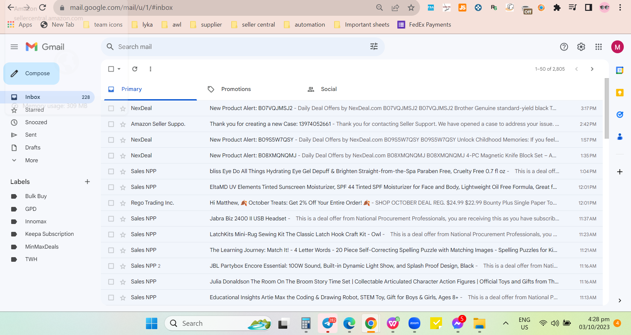Open More options three-dot menu in toolbar
The image size is (631, 335).
click(151, 69)
